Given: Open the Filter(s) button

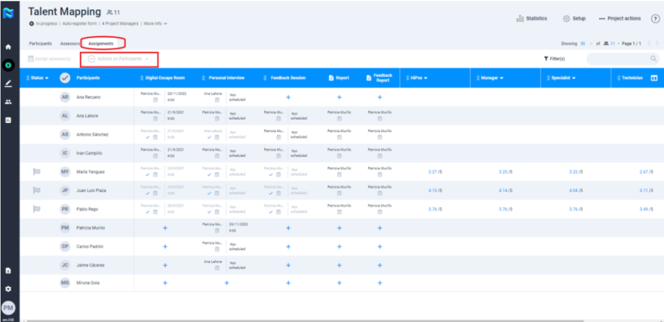Looking at the screenshot, I should point(554,59).
